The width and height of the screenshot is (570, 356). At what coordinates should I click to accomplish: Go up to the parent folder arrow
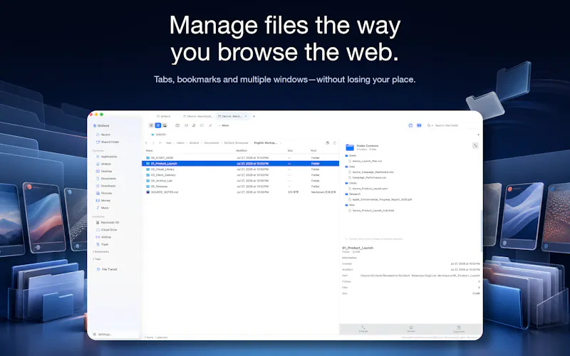(x=160, y=143)
